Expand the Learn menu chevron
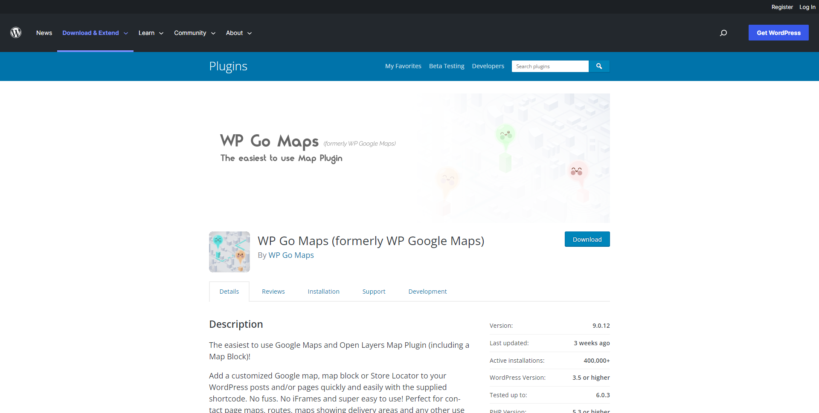This screenshot has width=819, height=413. pyautogui.click(x=161, y=33)
